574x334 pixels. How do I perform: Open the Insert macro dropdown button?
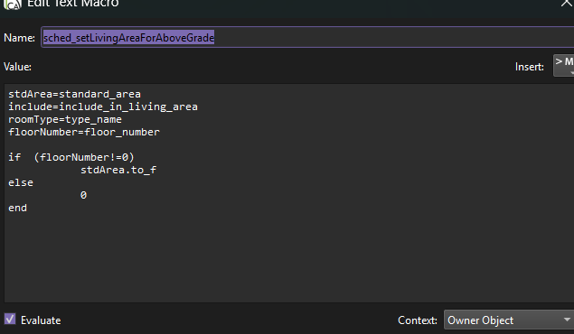pyautogui.click(x=564, y=66)
